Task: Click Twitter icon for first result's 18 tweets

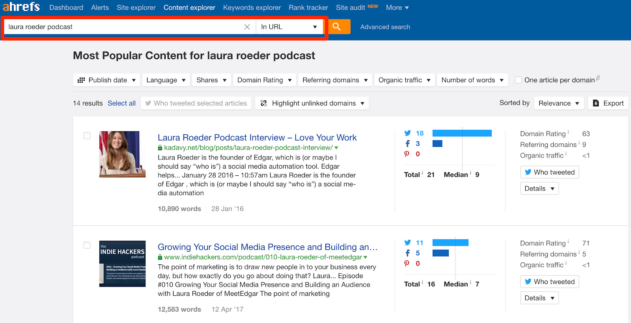Action: point(407,133)
